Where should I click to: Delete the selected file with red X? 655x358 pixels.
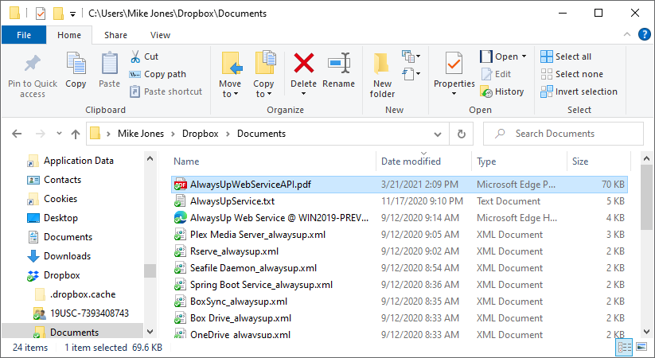coord(304,63)
